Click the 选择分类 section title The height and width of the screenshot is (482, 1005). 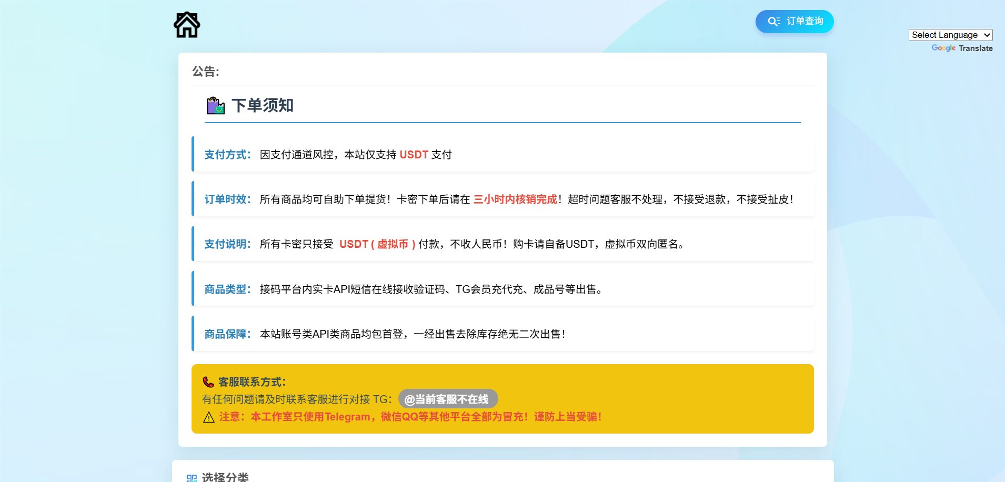225,477
